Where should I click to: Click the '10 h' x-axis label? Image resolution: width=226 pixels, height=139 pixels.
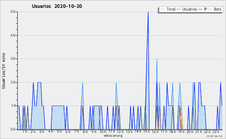pos(103,132)
